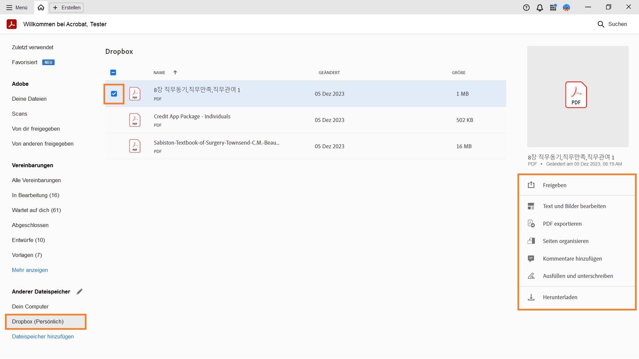Open the Help question mark icon

(526, 8)
